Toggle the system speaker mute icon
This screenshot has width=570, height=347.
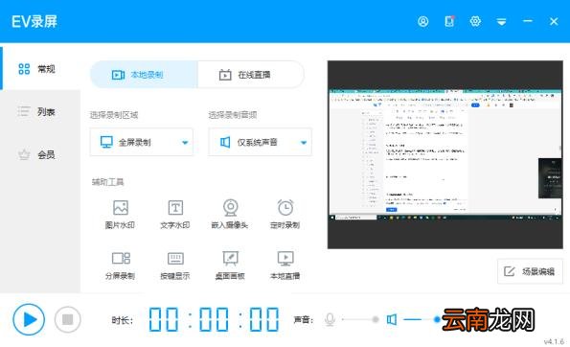pos(392,320)
